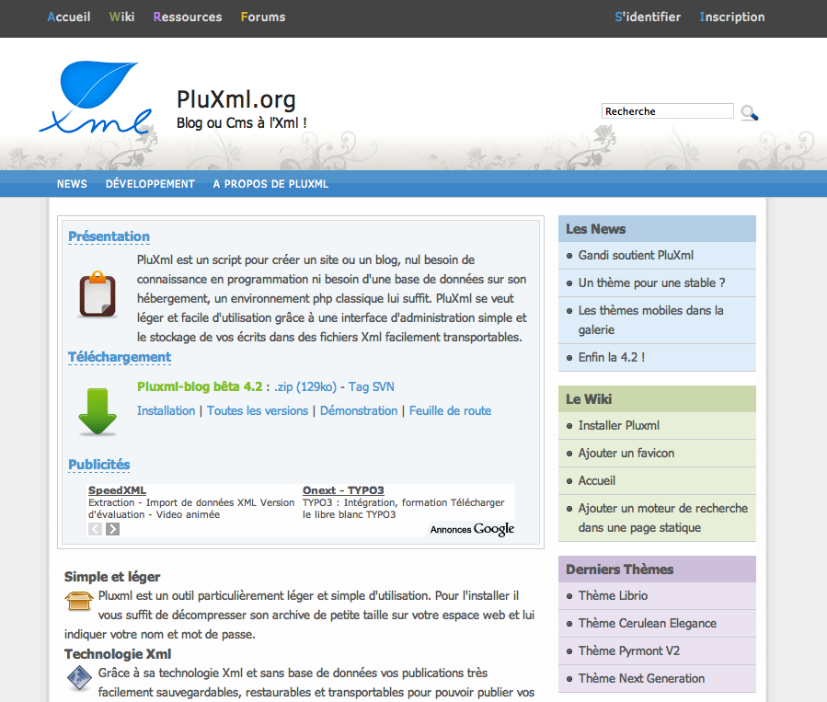Select the NEWS navigation tab

(x=73, y=184)
